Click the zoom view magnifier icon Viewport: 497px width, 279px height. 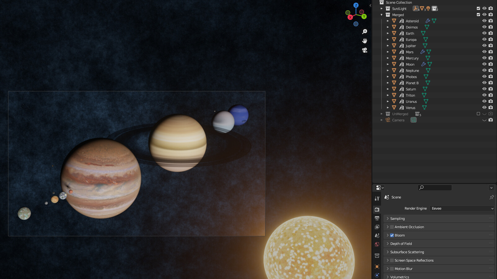(x=365, y=32)
